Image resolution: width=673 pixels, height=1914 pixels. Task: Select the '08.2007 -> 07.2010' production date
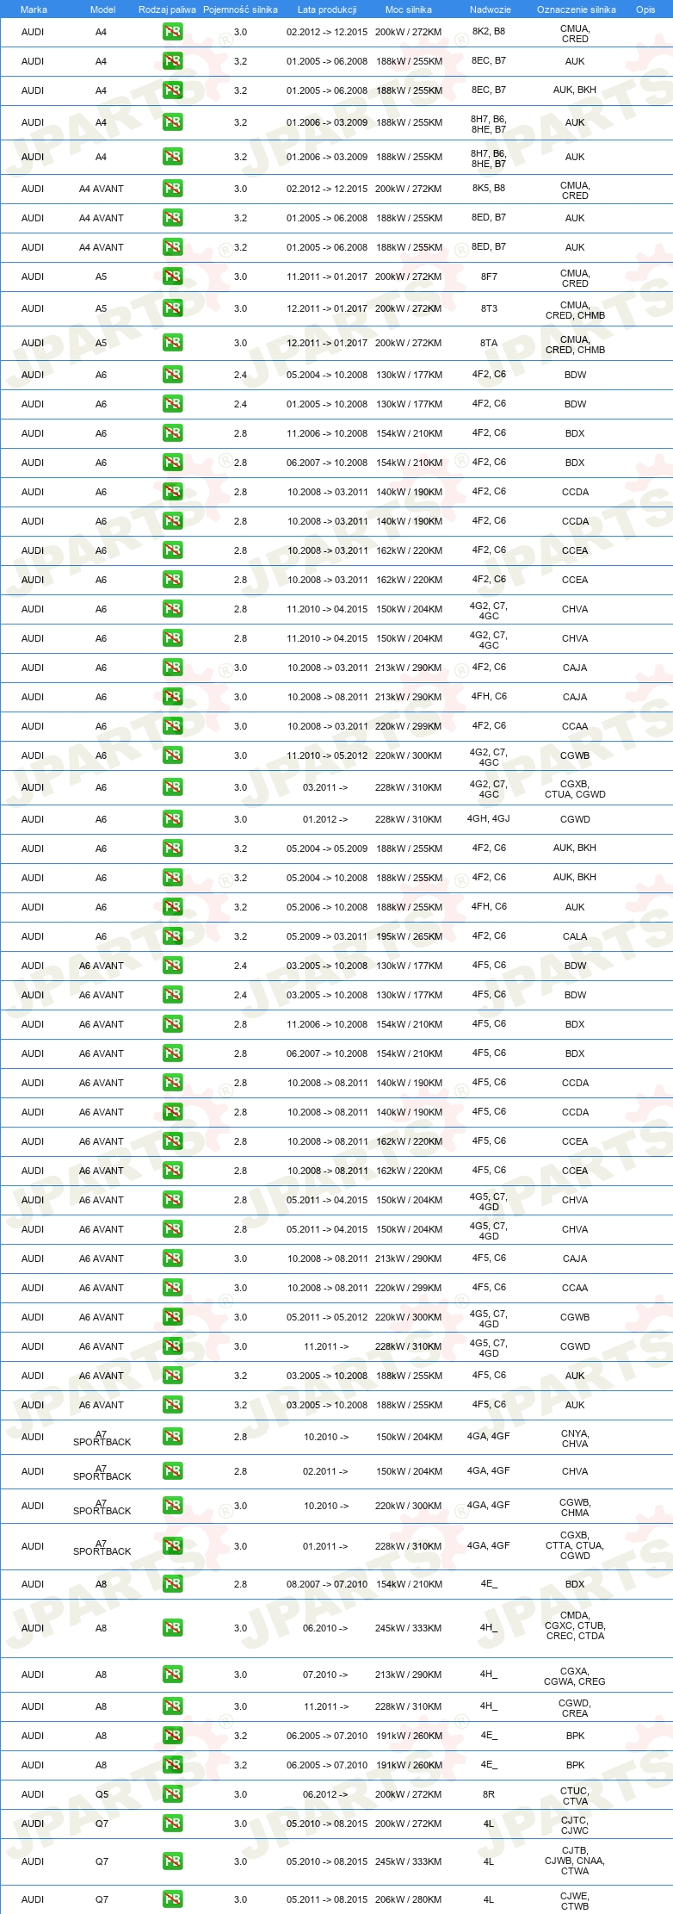point(327,1584)
